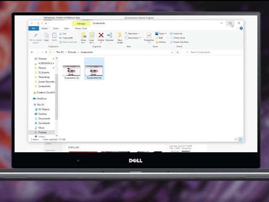Switch to Details view icon
This screenshot has height=202, width=269.
tap(236, 139)
